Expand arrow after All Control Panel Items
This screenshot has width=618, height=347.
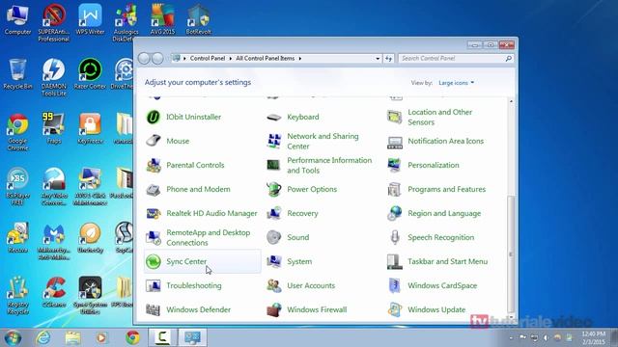(300, 59)
